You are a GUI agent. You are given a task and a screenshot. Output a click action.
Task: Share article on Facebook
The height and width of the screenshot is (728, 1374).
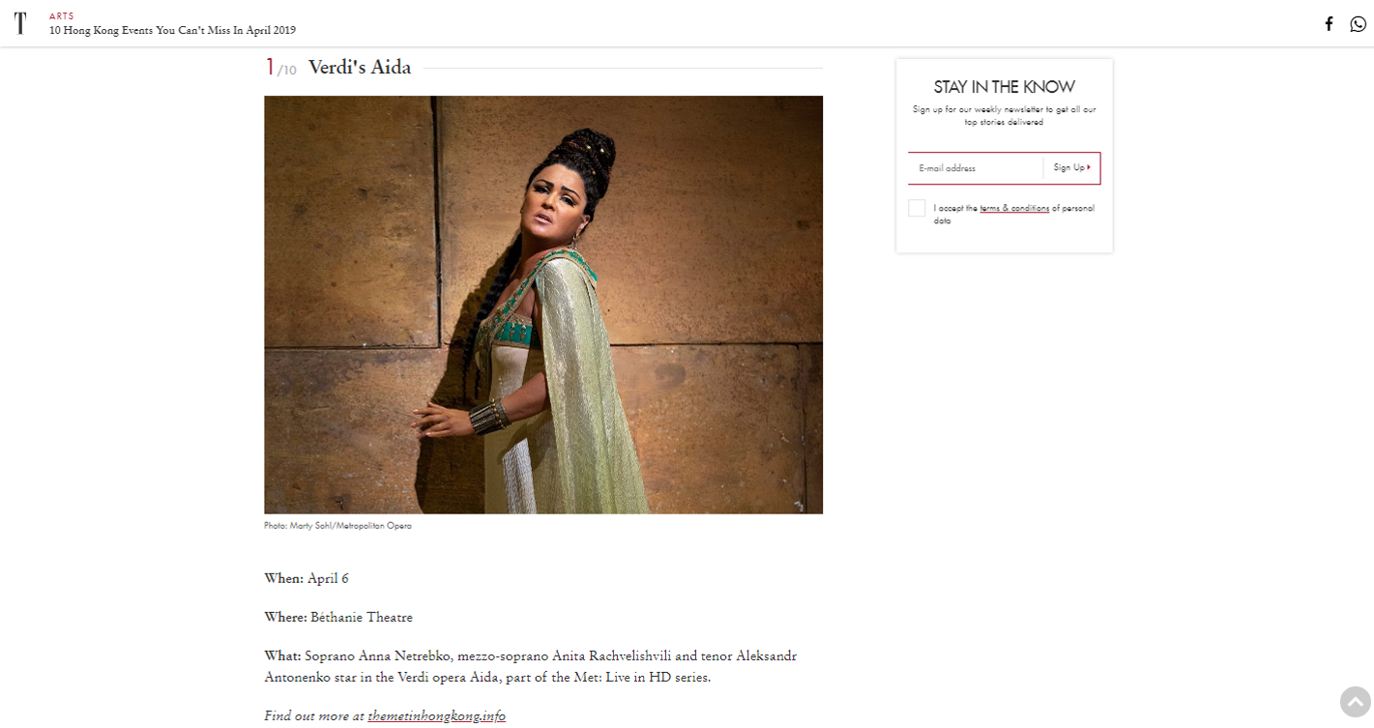pos(1329,24)
